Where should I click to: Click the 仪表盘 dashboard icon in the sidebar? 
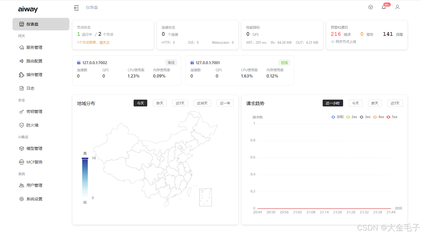(22, 24)
